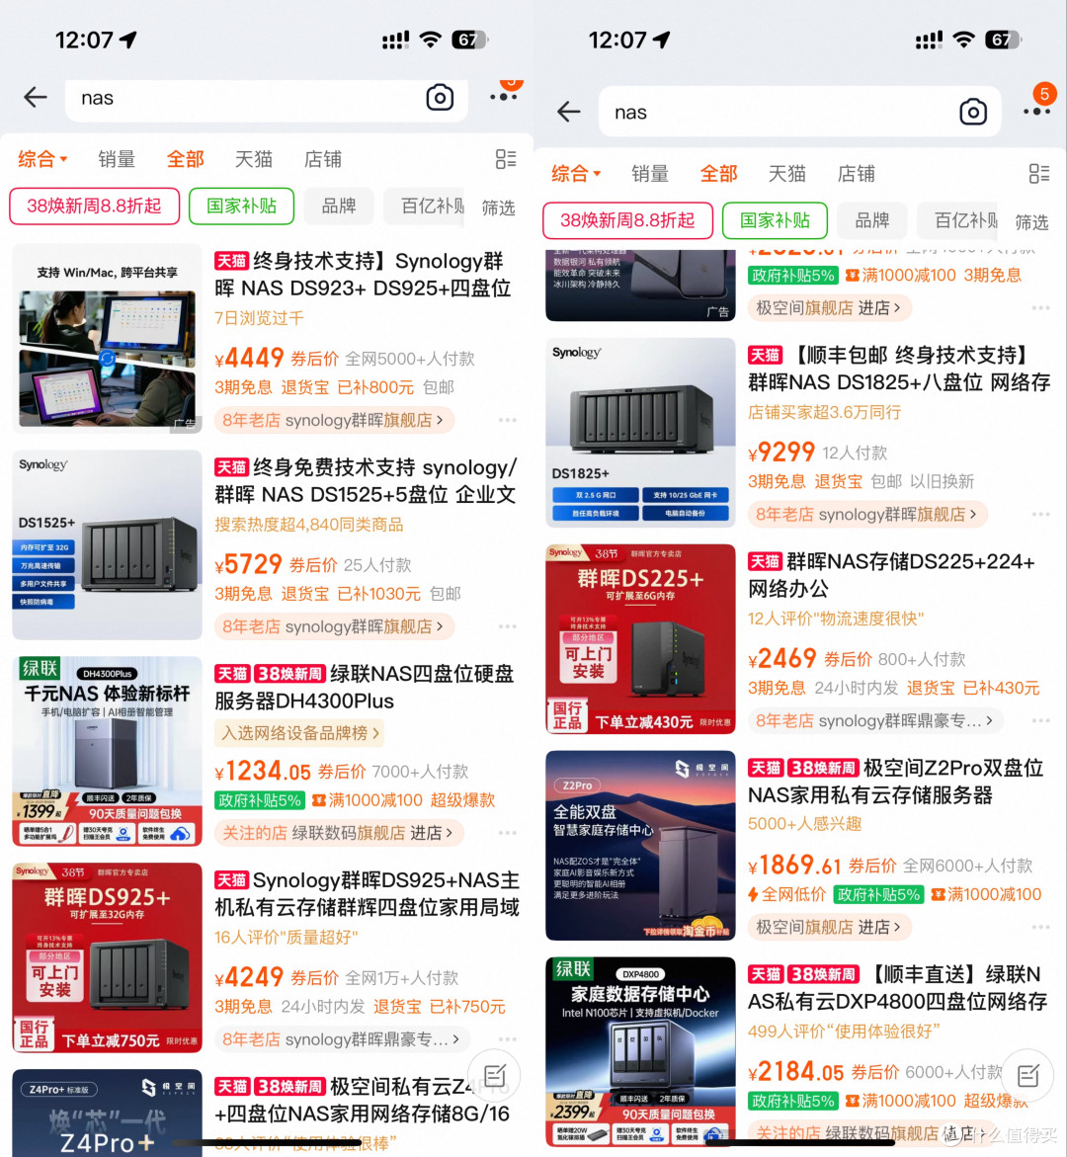Open more dots for DS225+ item

tap(1040, 721)
